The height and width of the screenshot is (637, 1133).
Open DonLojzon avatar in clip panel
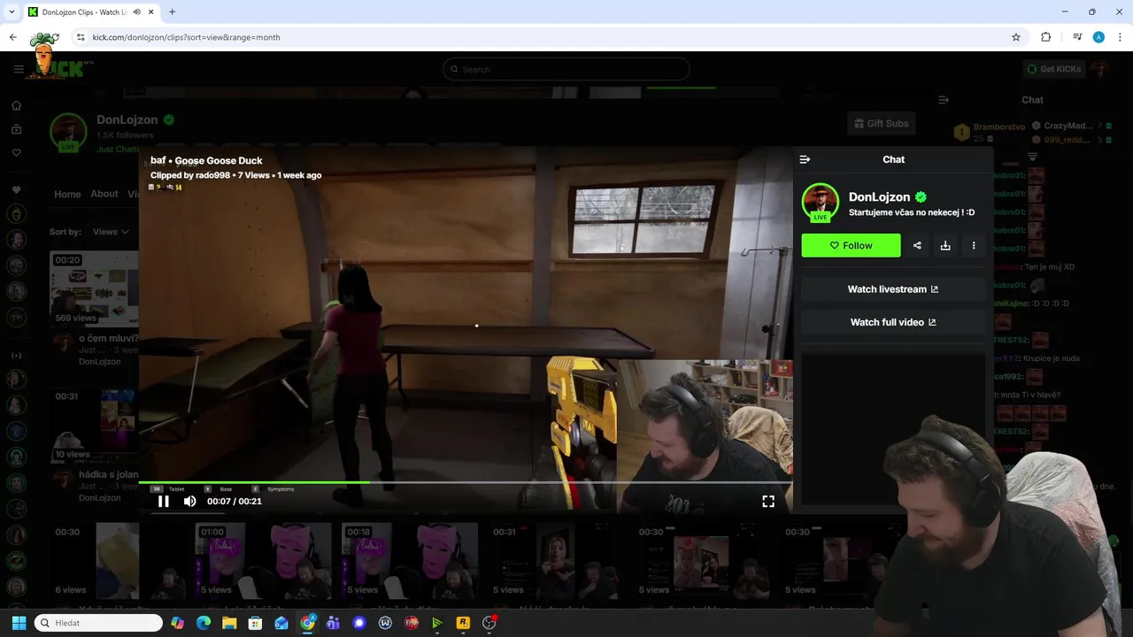[x=820, y=202]
